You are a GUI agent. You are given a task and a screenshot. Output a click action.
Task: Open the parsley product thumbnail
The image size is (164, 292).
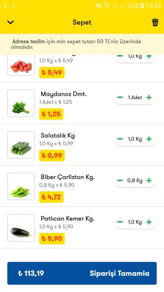coord(21,103)
